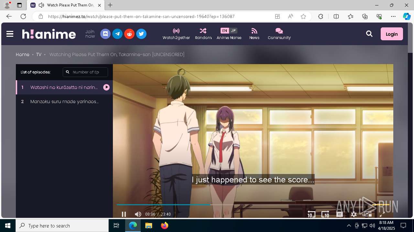This screenshot has width=414, height=232.
Task: Open browser essentials icon
Action: tap(379, 16)
